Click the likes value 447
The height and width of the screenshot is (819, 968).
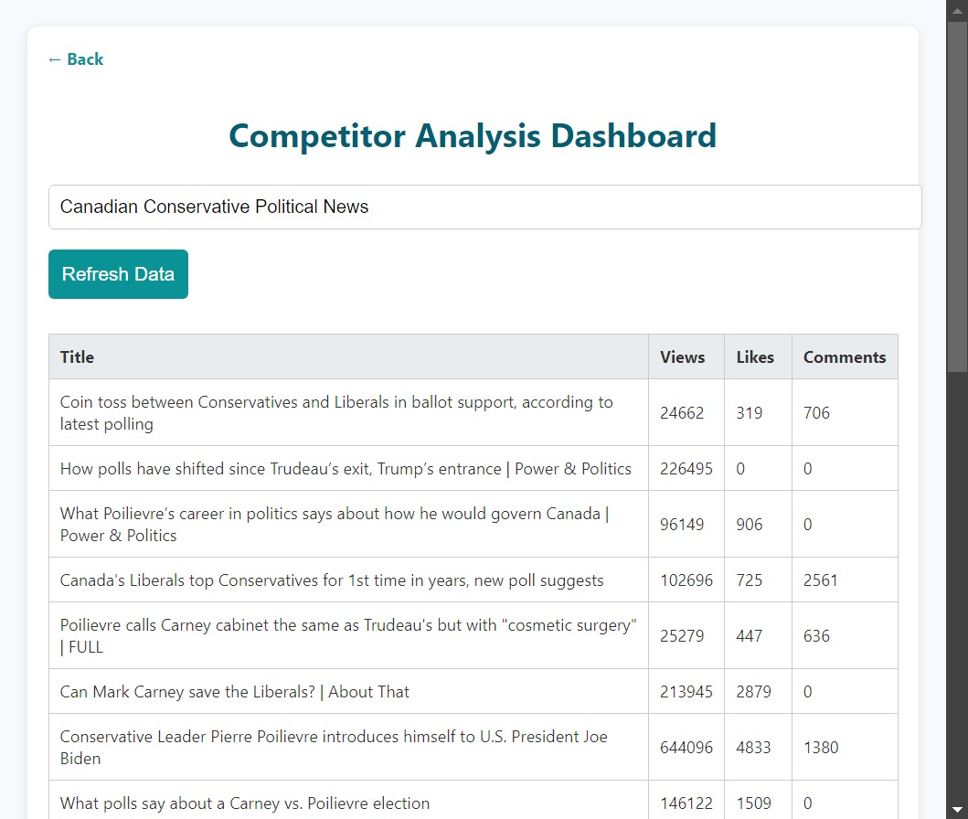749,635
